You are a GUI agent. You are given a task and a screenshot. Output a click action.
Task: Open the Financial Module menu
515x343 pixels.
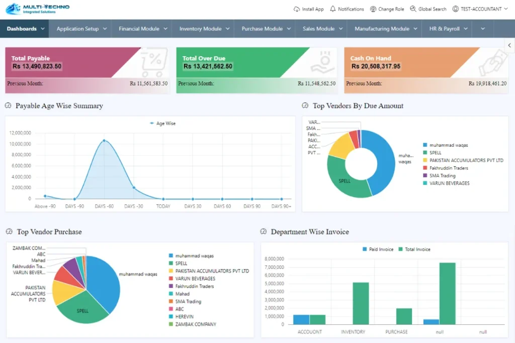pyautogui.click(x=143, y=29)
